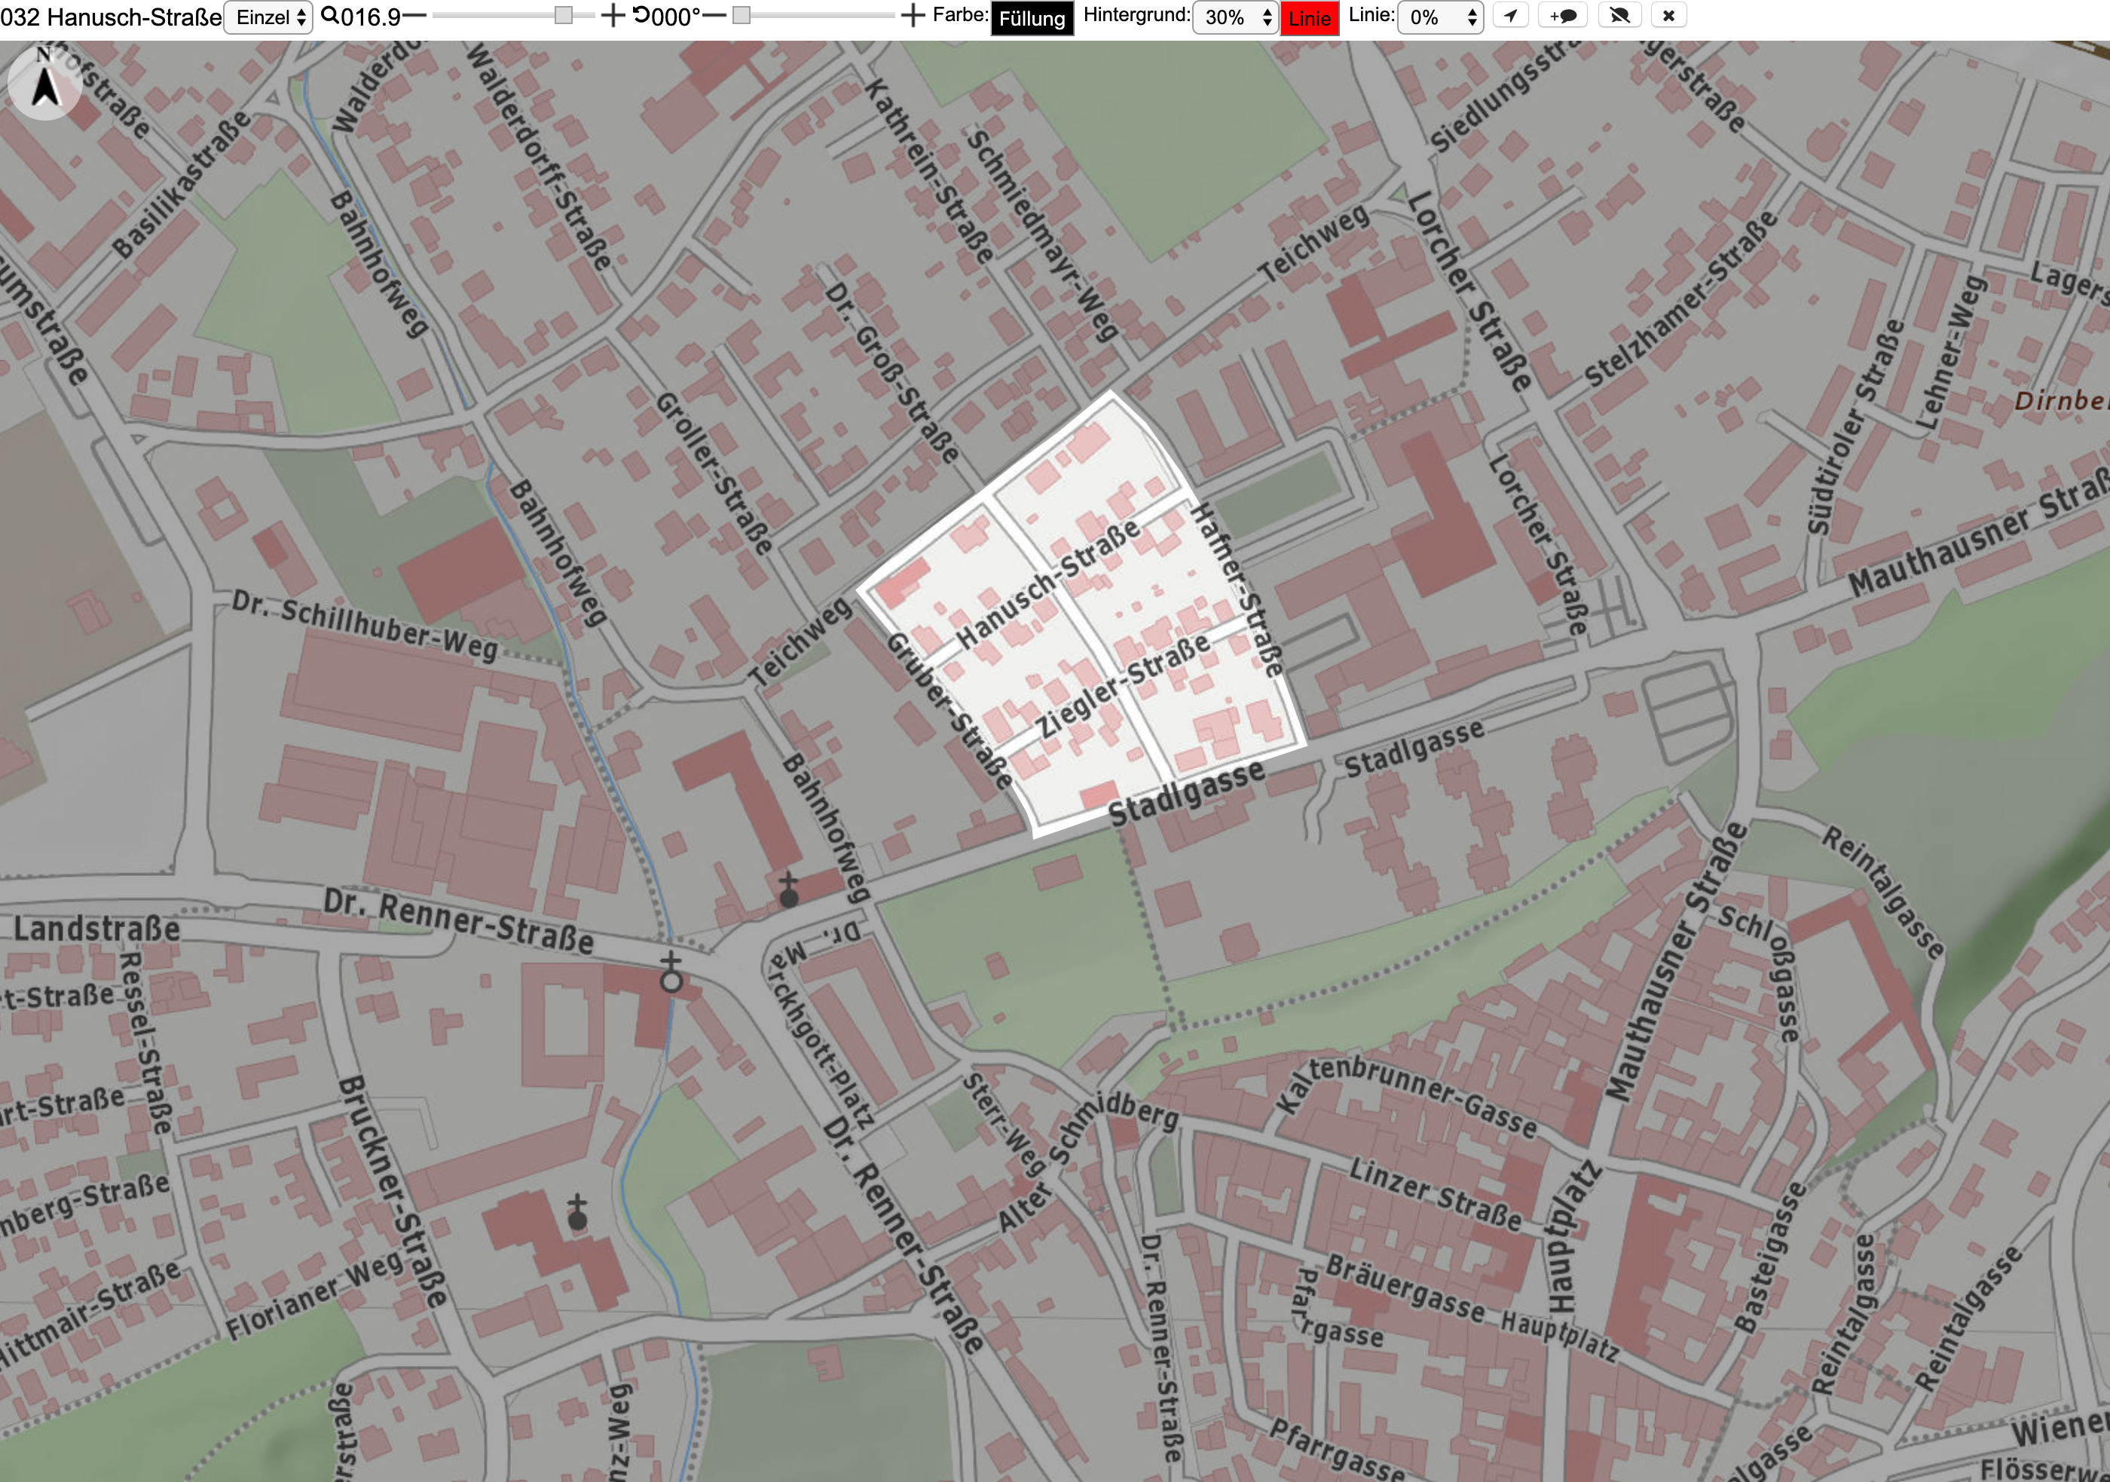Open the Einzel mode dropdown

click(x=268, y=17)
